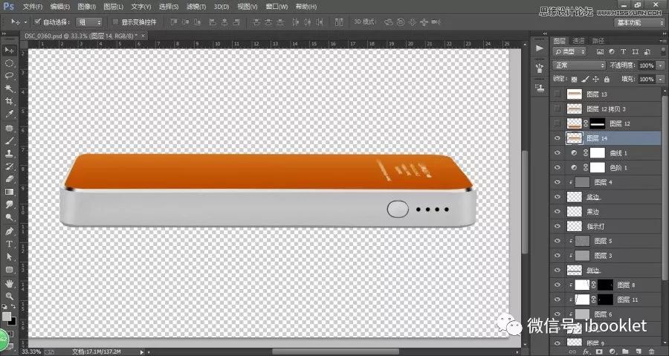669x356 pixels.
Task: Select the Horizontal Type tool
Action: coord(9,245)
